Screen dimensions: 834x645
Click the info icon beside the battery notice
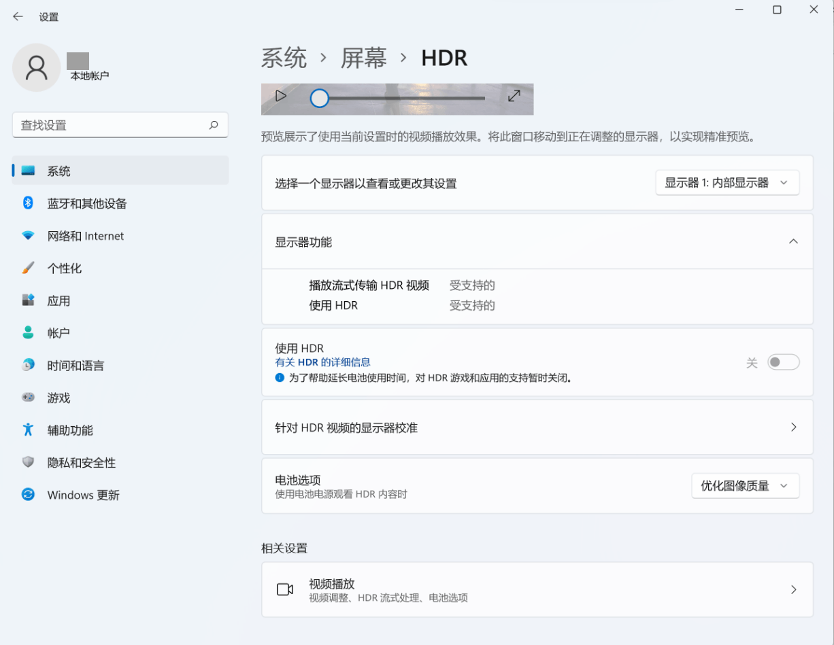point(280,377)
